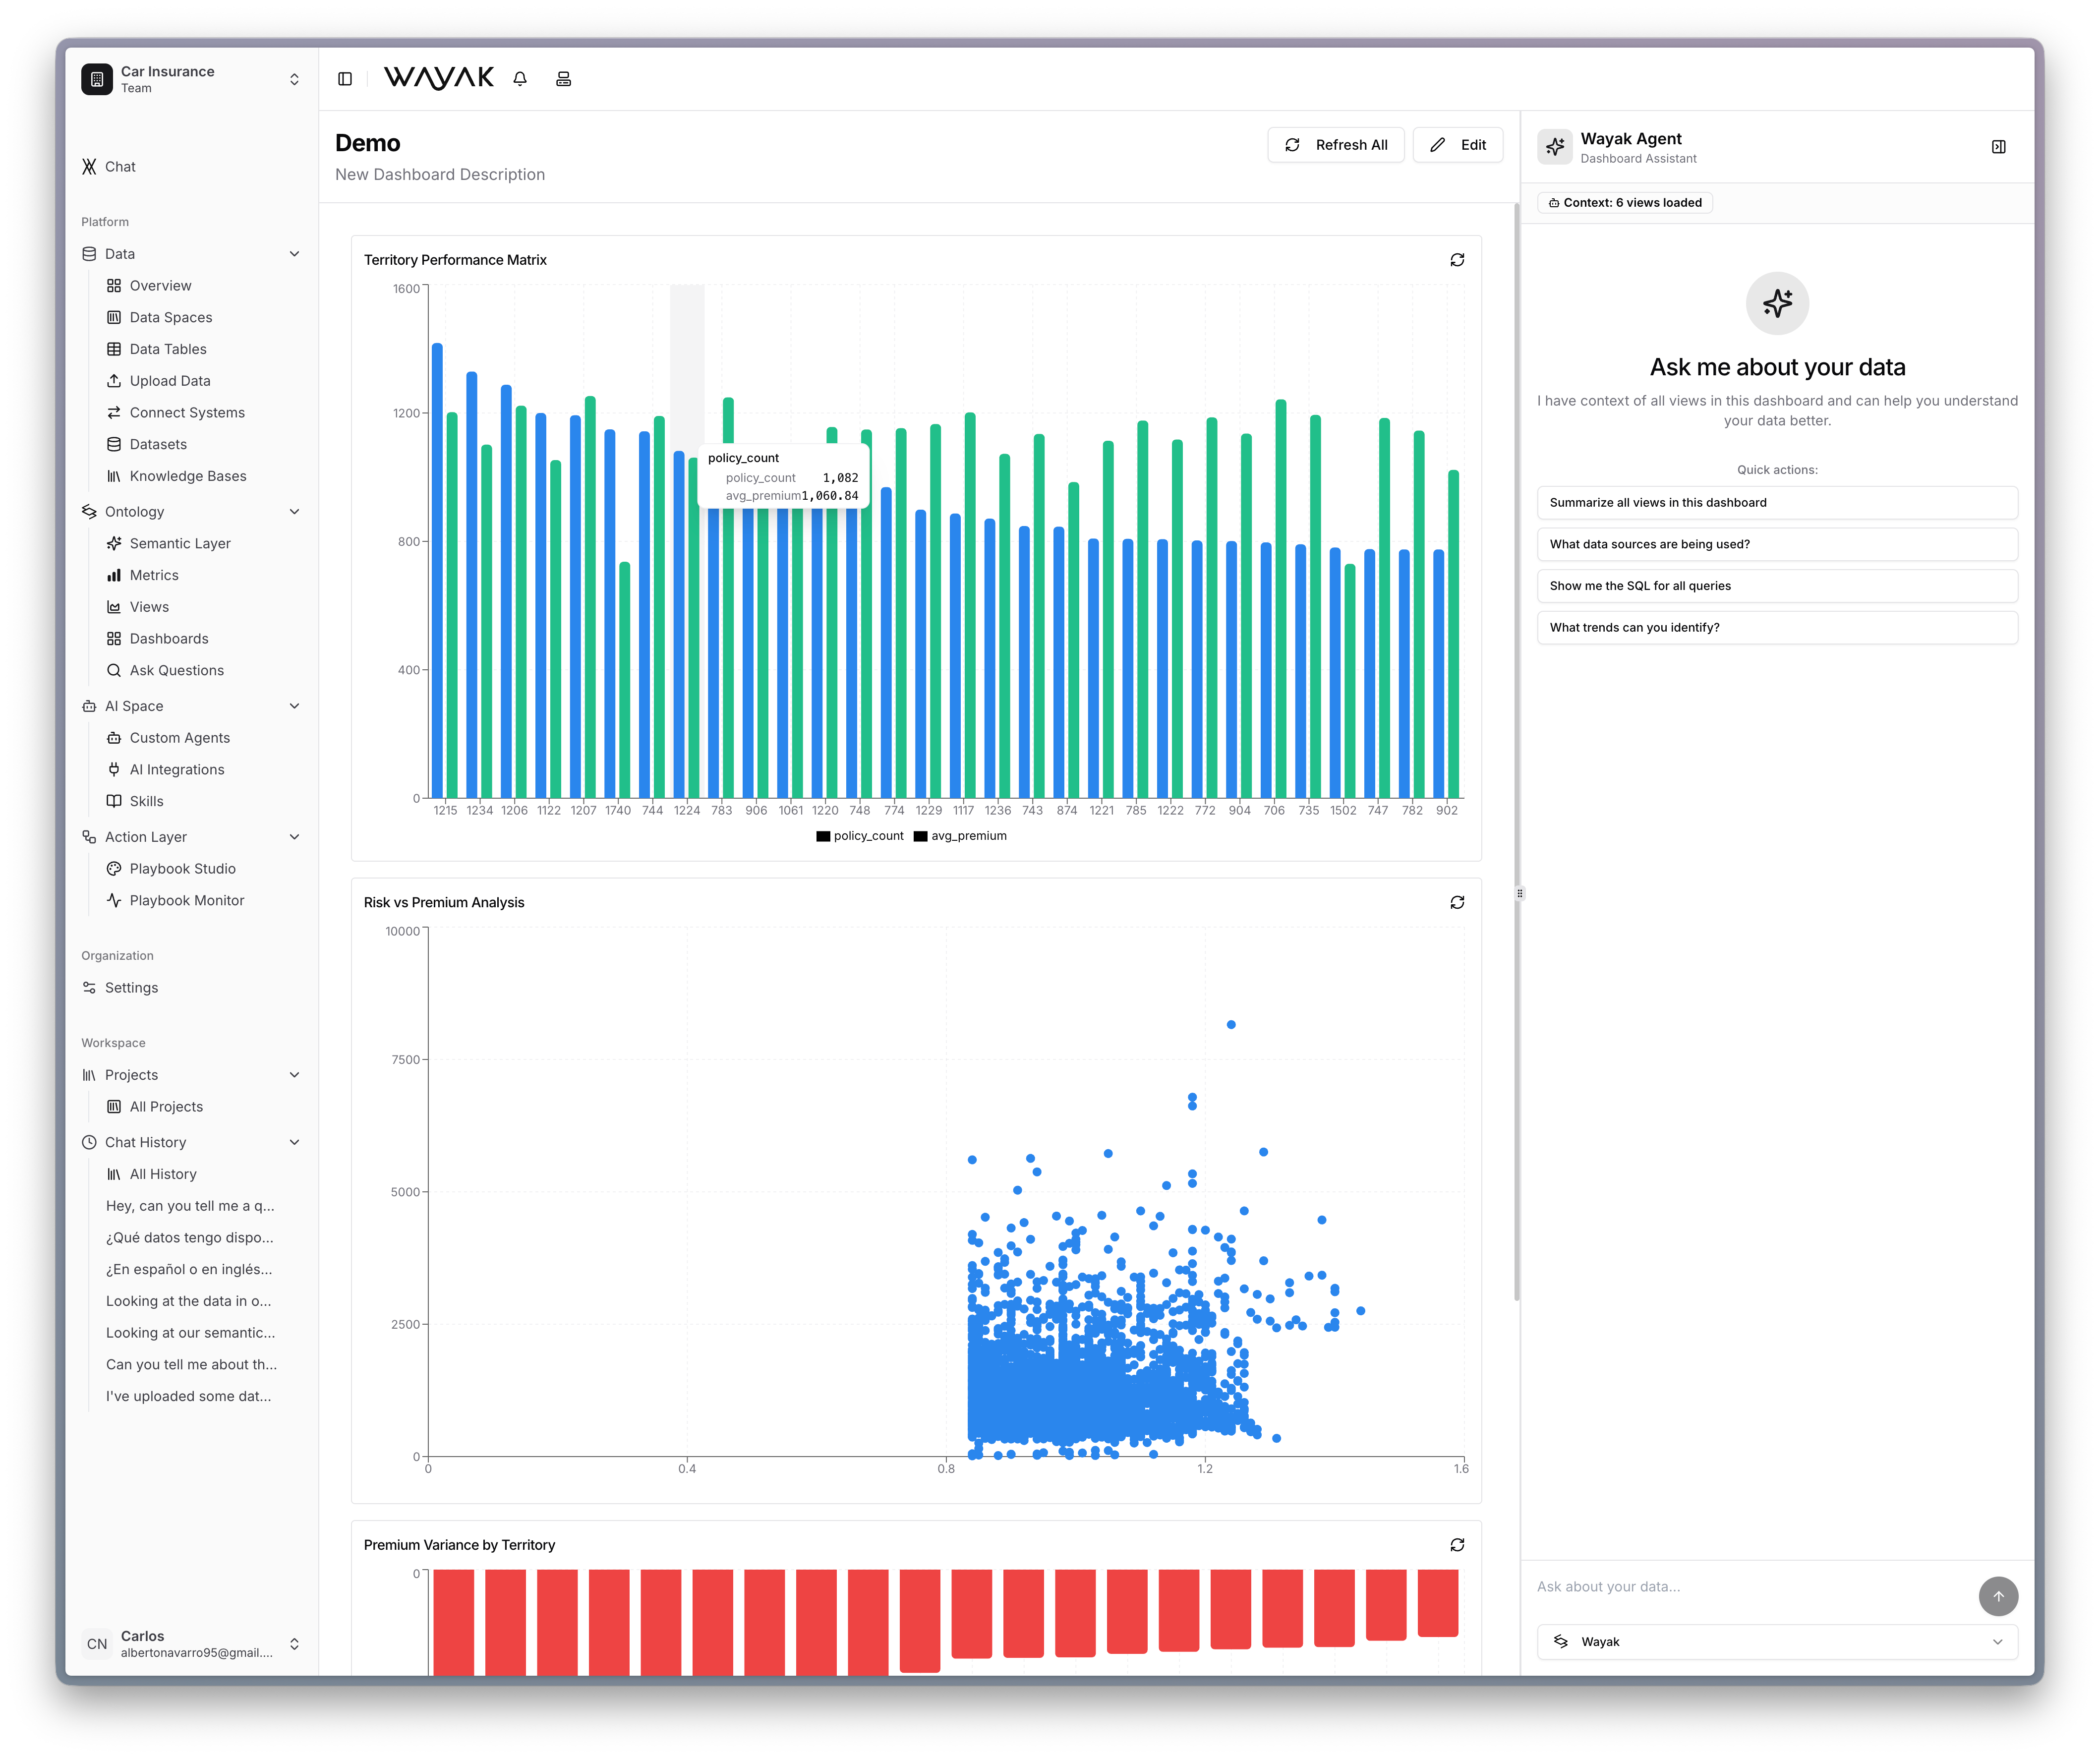Open Data Tables
Viewport: 2100px width, 1759px height.
[x=168, y=349]
